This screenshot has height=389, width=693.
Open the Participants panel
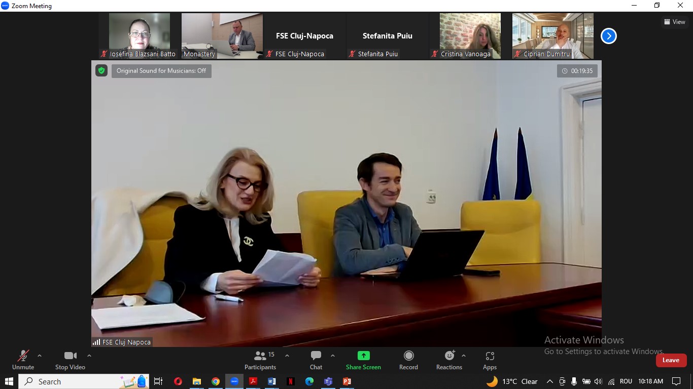click(x=260, y=360)
